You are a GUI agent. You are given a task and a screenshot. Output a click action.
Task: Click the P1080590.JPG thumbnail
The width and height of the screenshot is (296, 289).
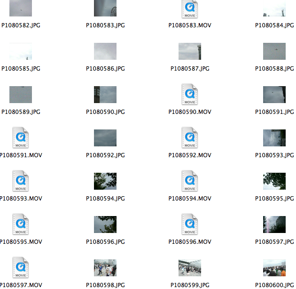pos(105,95)
